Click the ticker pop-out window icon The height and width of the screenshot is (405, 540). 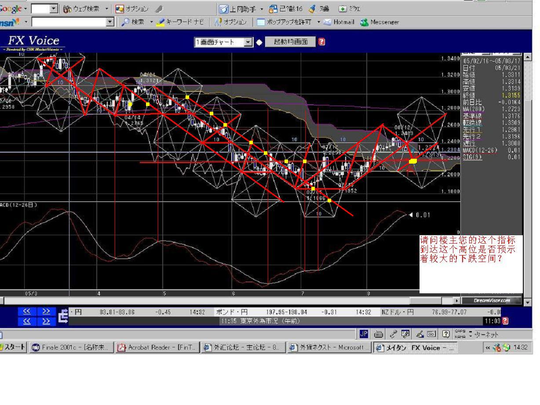tap(63, 315)
